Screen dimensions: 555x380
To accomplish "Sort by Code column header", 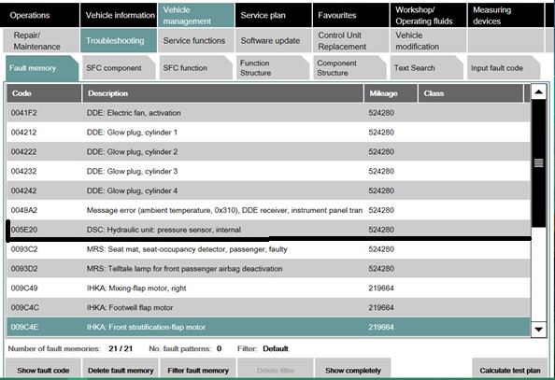I will coord(44,93).
